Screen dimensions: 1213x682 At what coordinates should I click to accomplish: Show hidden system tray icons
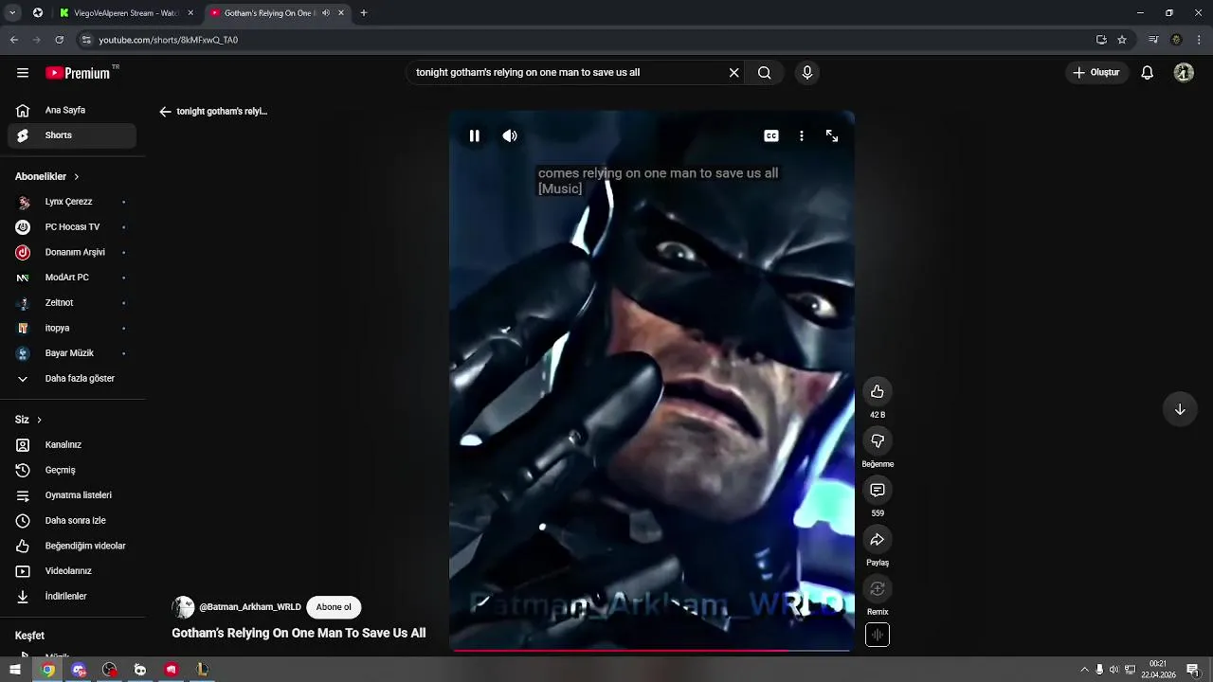[1084, 670]
